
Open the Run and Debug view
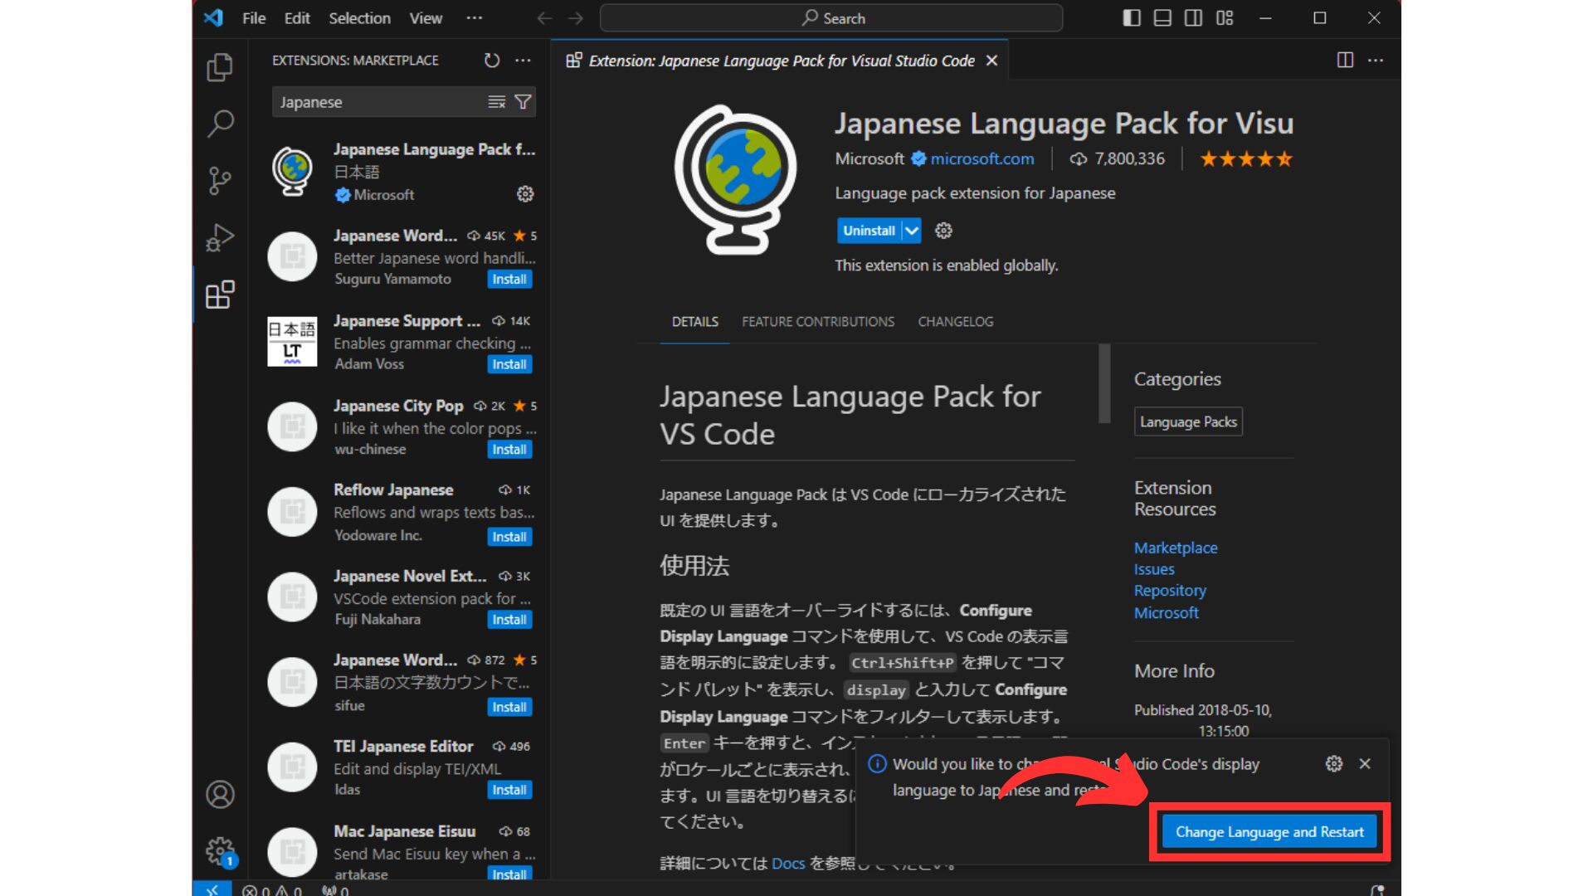point(219,236)
